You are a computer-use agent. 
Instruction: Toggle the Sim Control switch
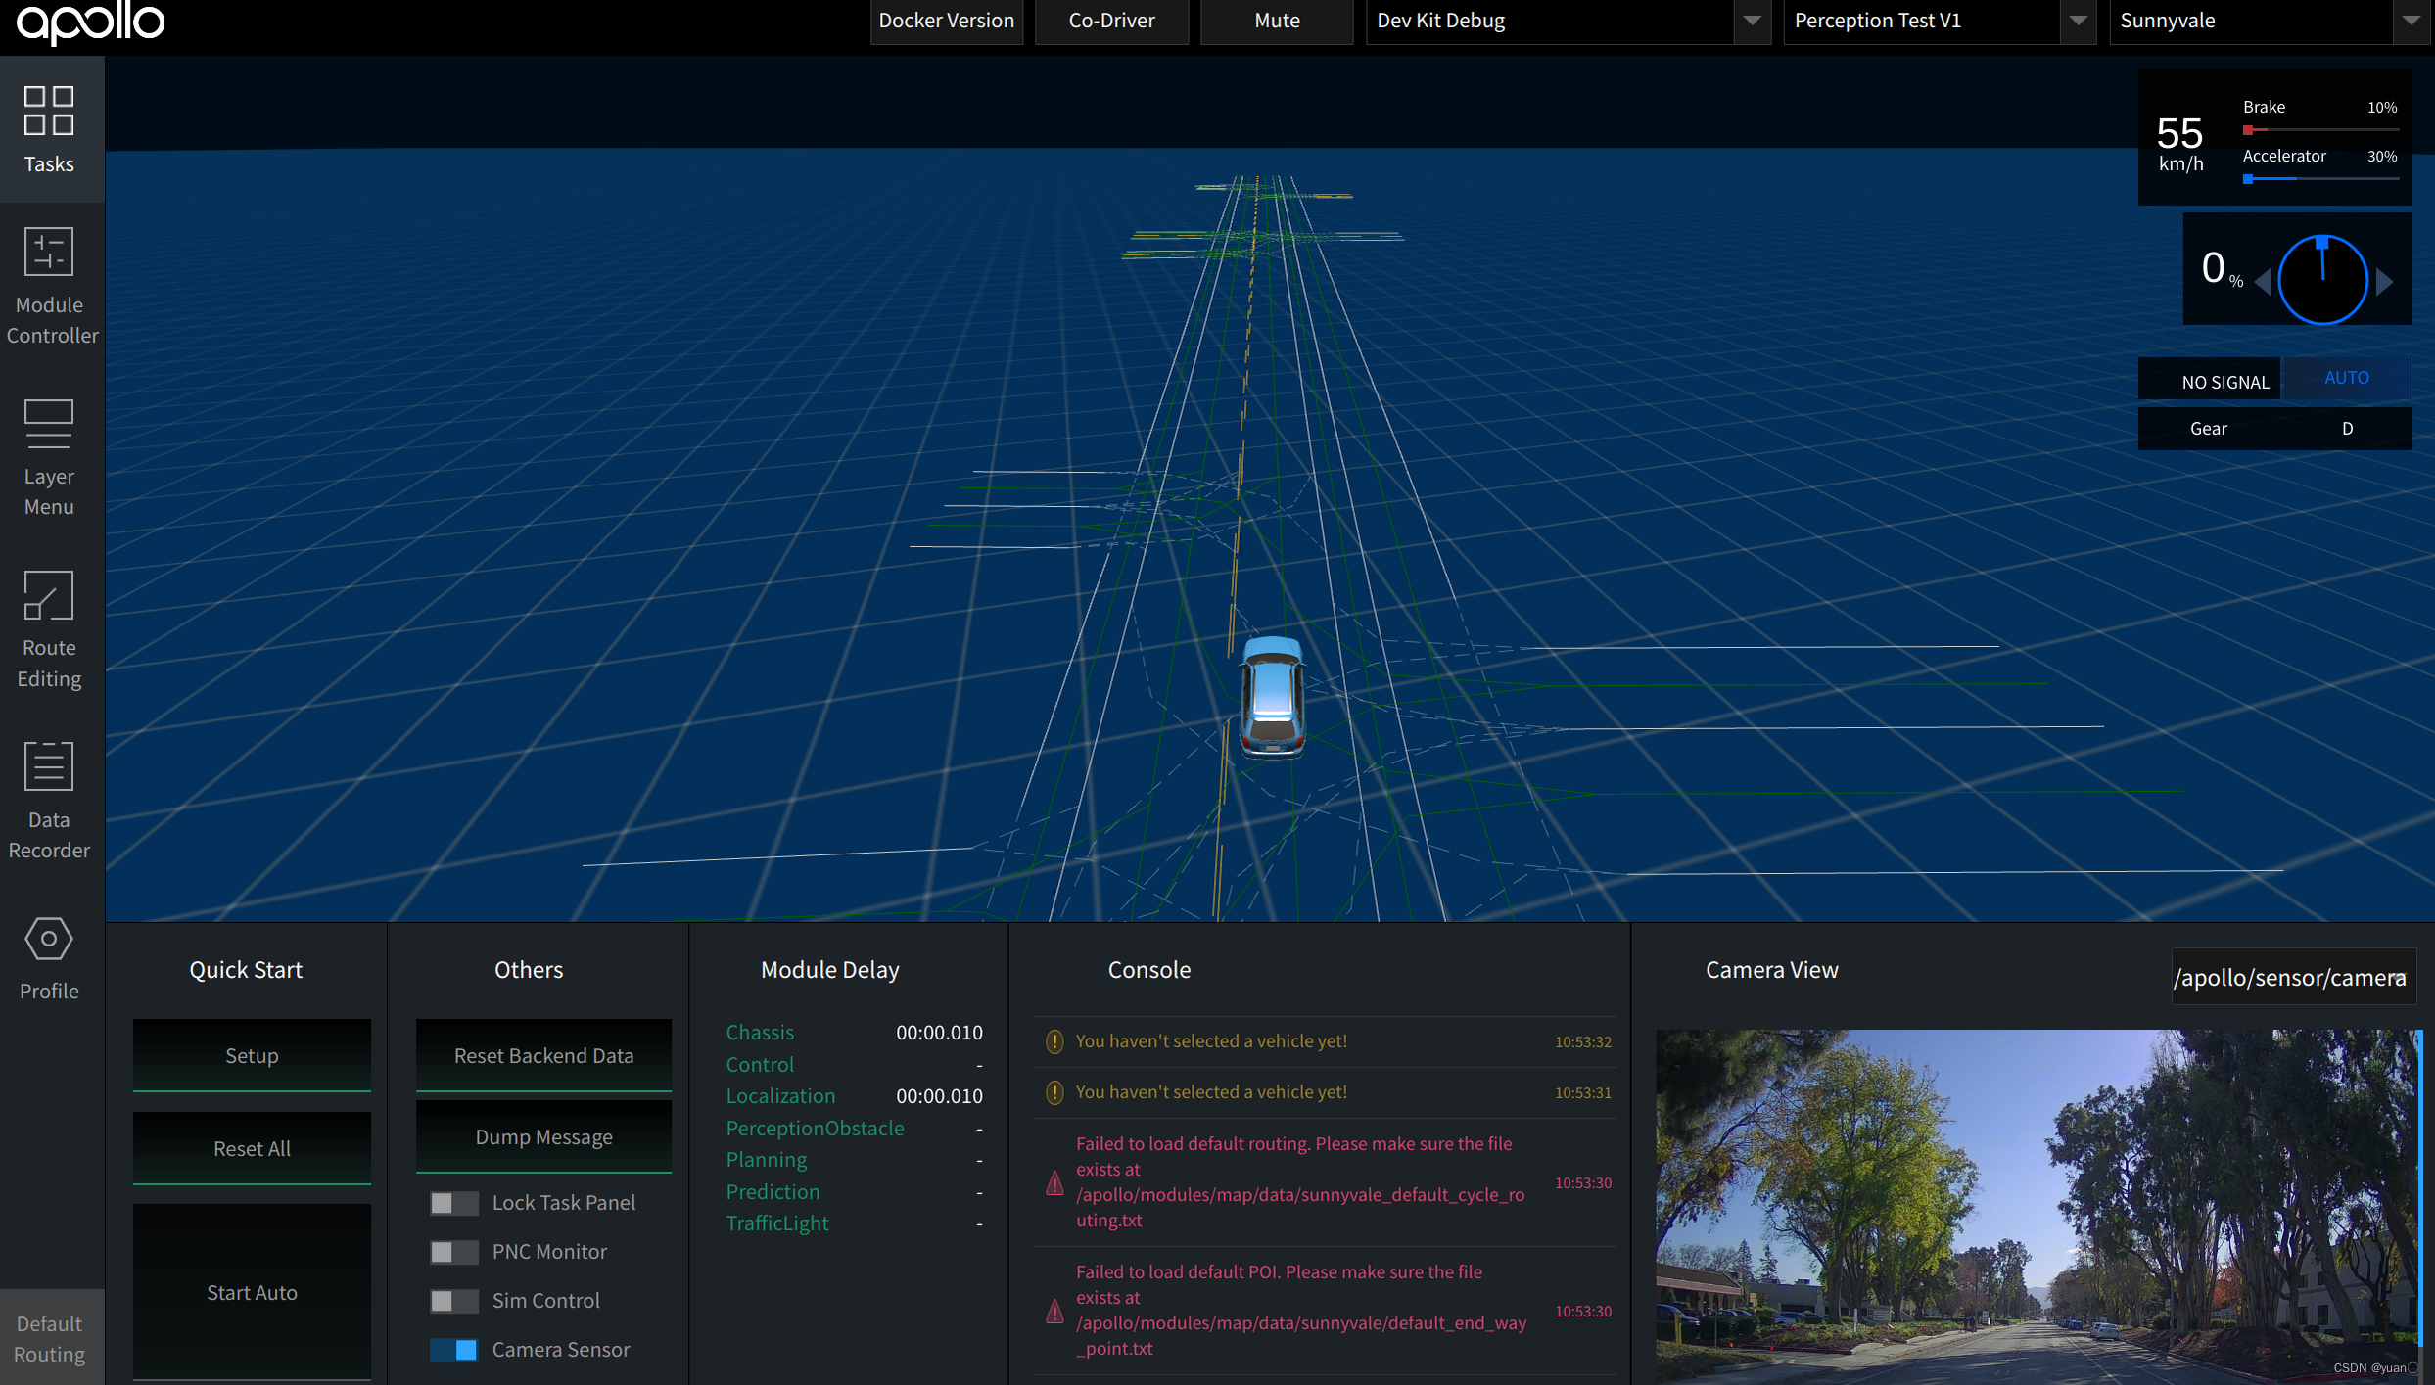coord(454,1301)
